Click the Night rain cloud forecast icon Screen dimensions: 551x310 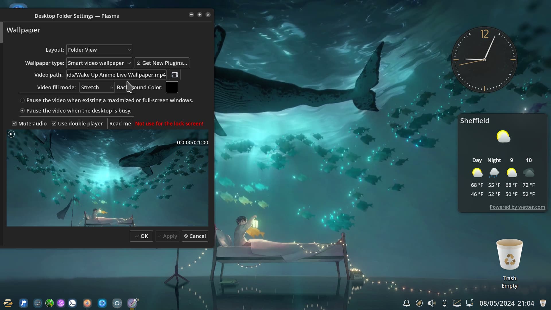click(494, 173)
